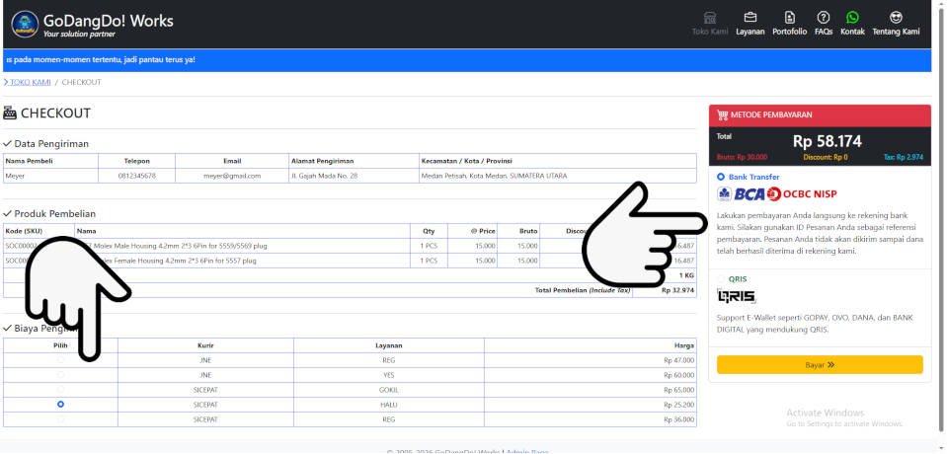Open the Toko Kami store icon
The width and height of the screenshot is (947, 454).
tap(709, 18)
